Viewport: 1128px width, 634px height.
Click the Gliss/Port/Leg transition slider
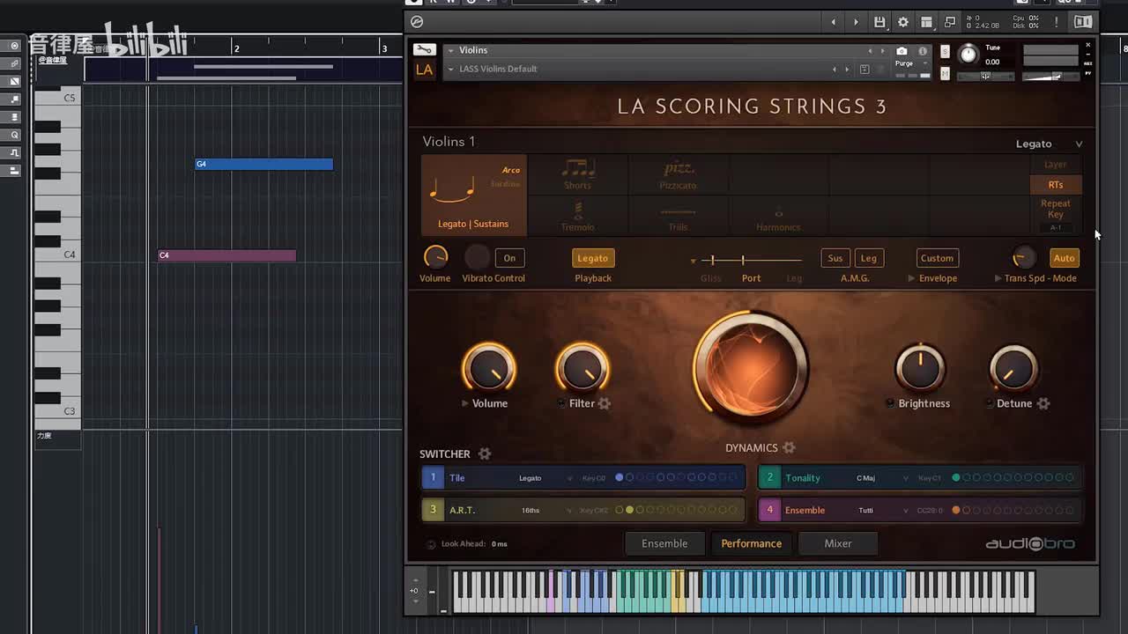[752, 260]
